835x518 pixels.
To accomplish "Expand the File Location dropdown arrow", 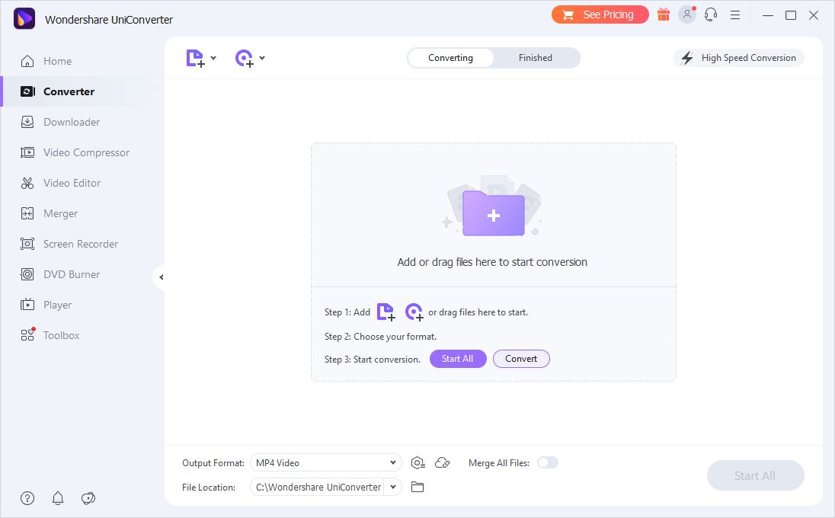I will click(x=393, y=487).
